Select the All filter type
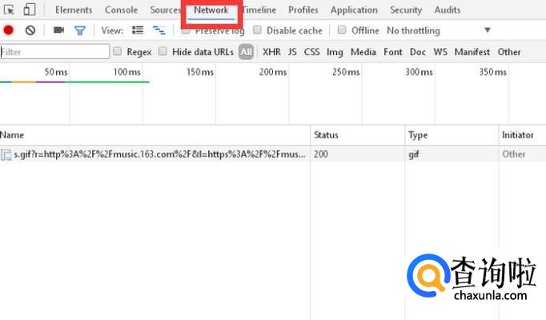The width and height of the screenshot is (546, 320). 246,52
